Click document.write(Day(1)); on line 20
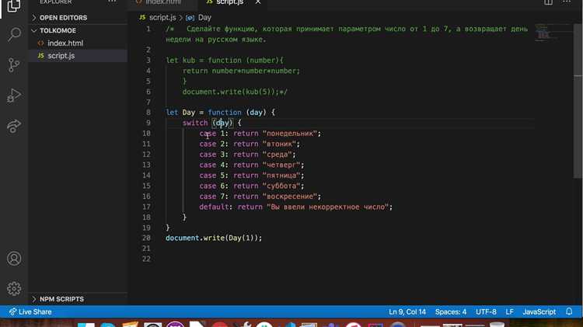The image size is (583, 327). pyautogui.click(x=214, y=238)
